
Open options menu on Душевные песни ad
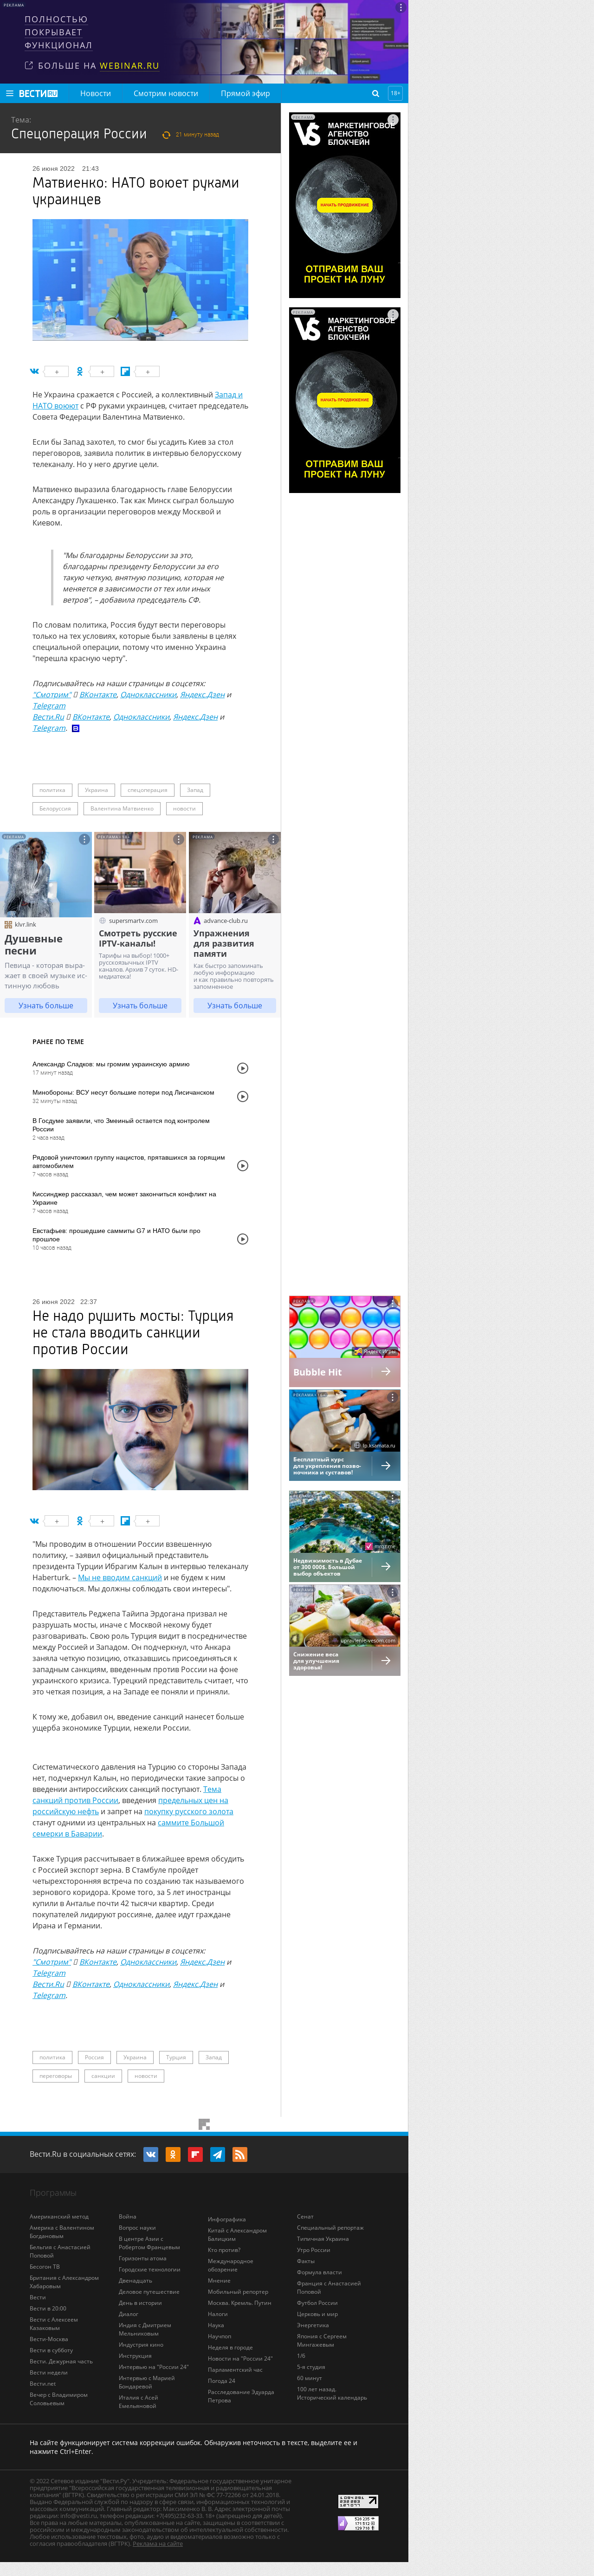point(84,839)
